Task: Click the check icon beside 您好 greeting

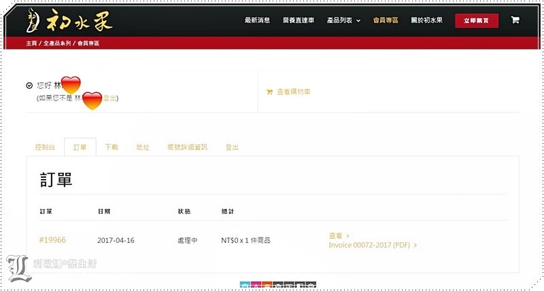Action: [29, 85]
